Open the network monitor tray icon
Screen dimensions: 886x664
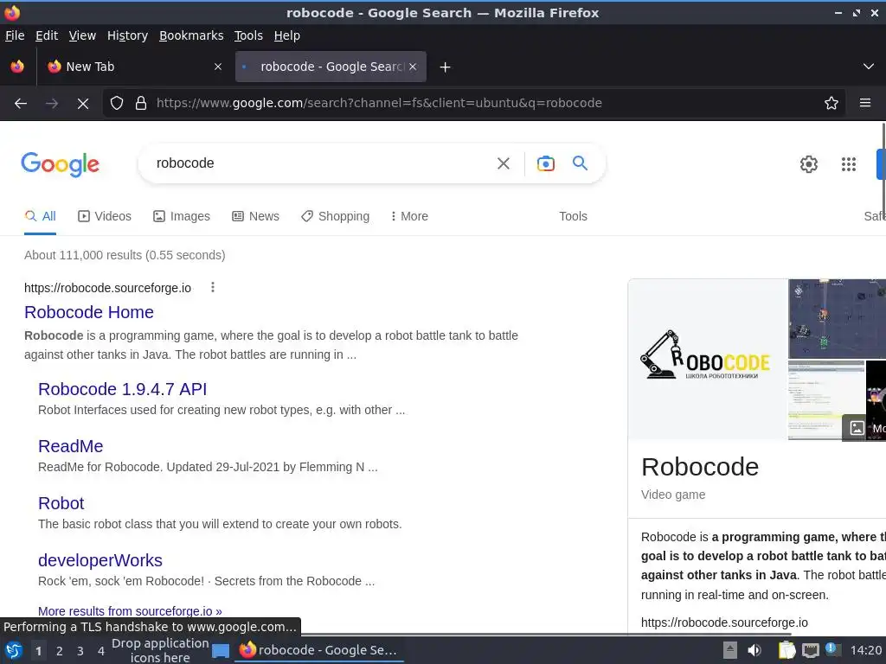click(811, 650)
